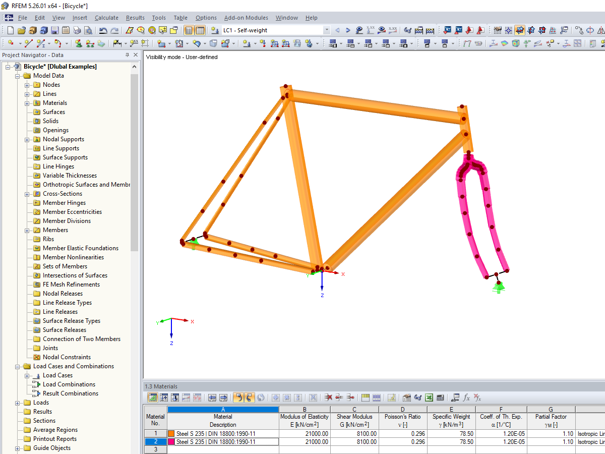
Task: Select the New Arc tool icon
Action: click(58, 43)
